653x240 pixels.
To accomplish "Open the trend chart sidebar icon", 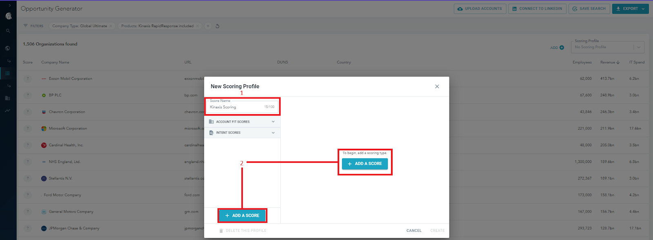I will (x=7, y=110).
